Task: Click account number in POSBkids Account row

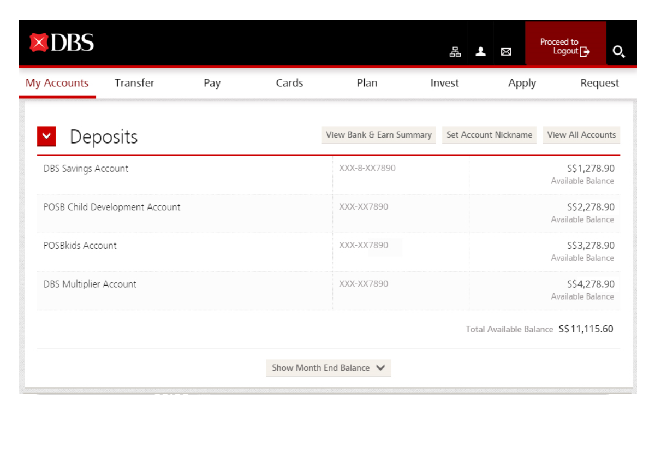Action: pyautogui.click(x=364, y=245)
